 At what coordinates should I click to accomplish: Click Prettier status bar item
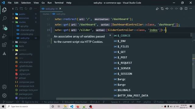coord(159,102)
